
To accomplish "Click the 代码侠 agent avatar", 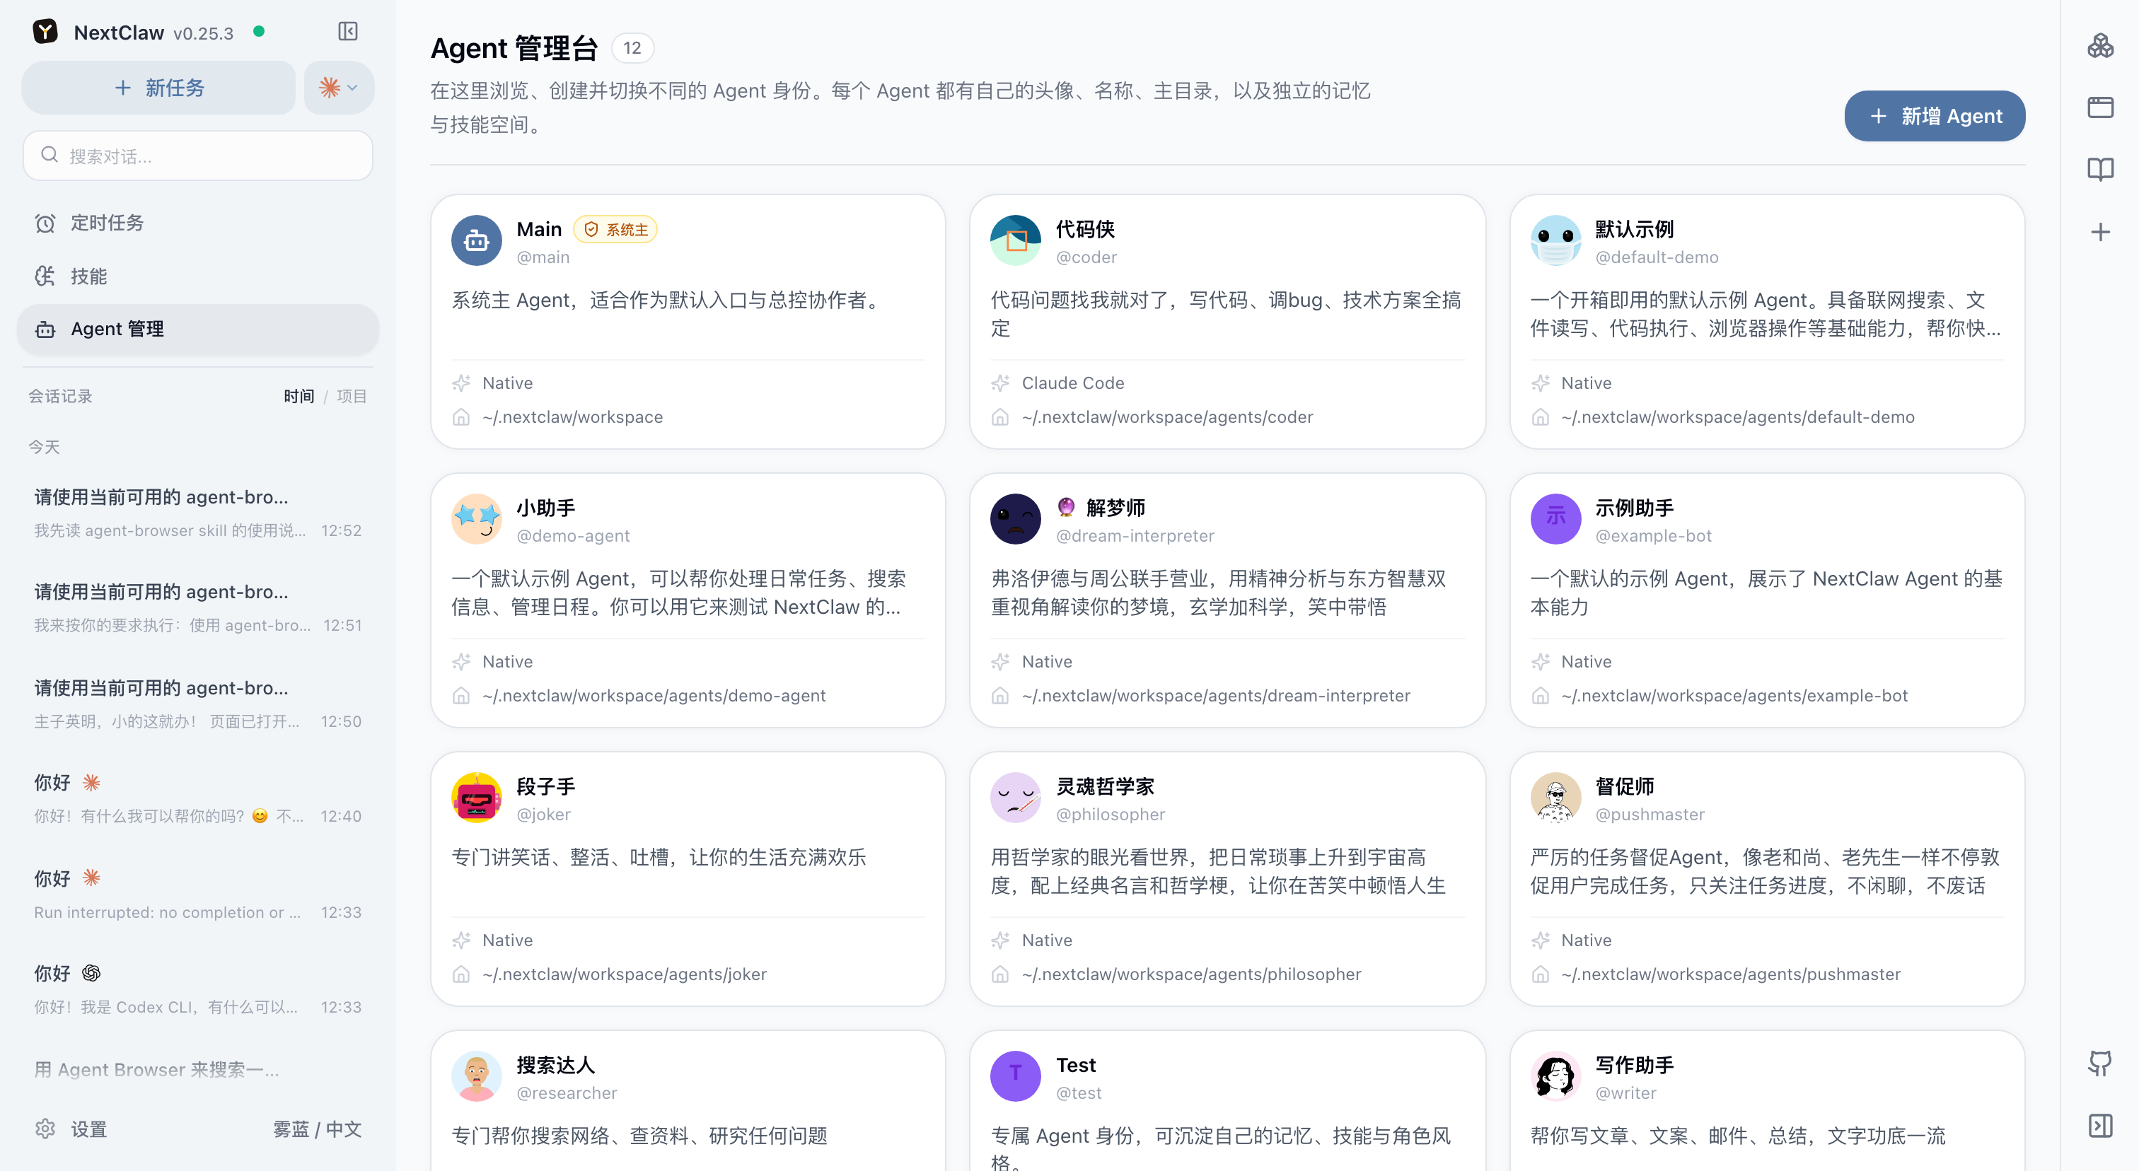I will click(x=1016, y=240).
